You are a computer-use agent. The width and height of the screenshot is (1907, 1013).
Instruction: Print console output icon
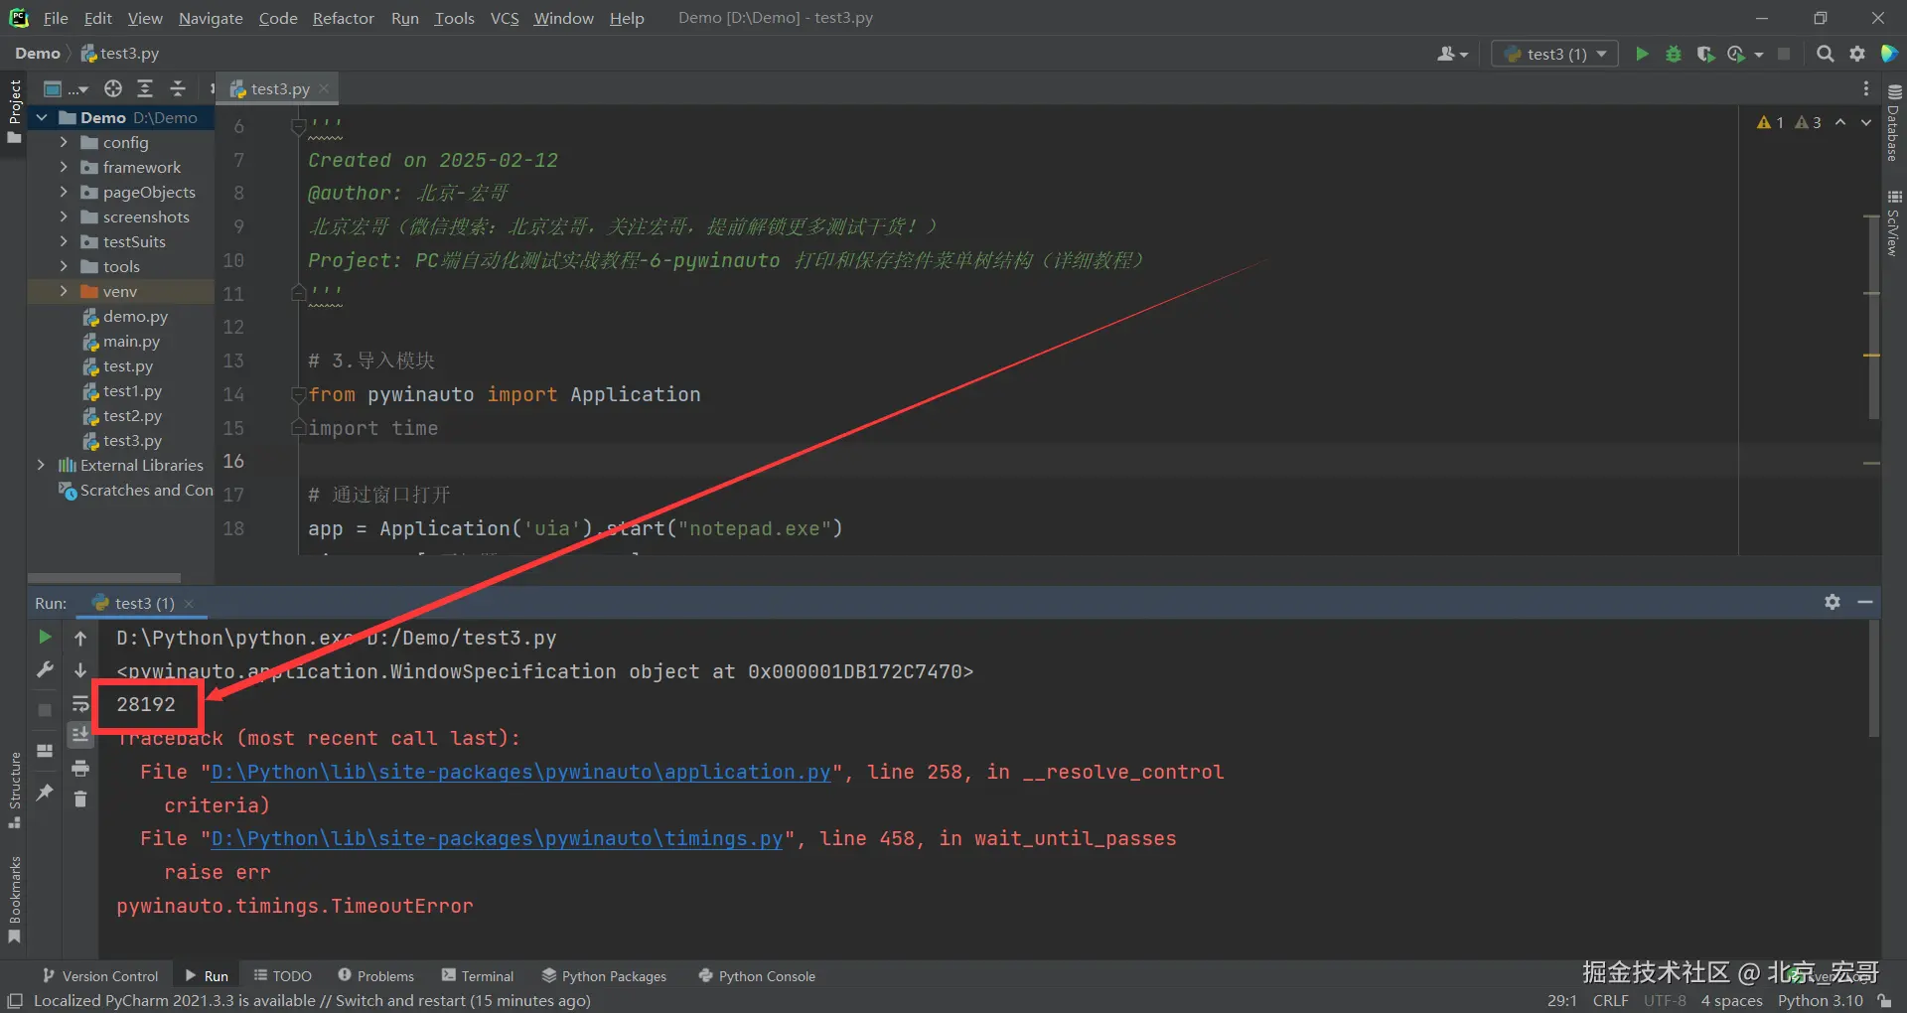point(80,768)
